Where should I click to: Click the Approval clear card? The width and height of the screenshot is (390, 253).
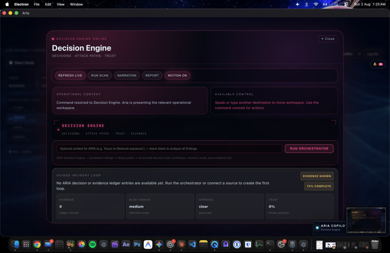pos(230,206)
